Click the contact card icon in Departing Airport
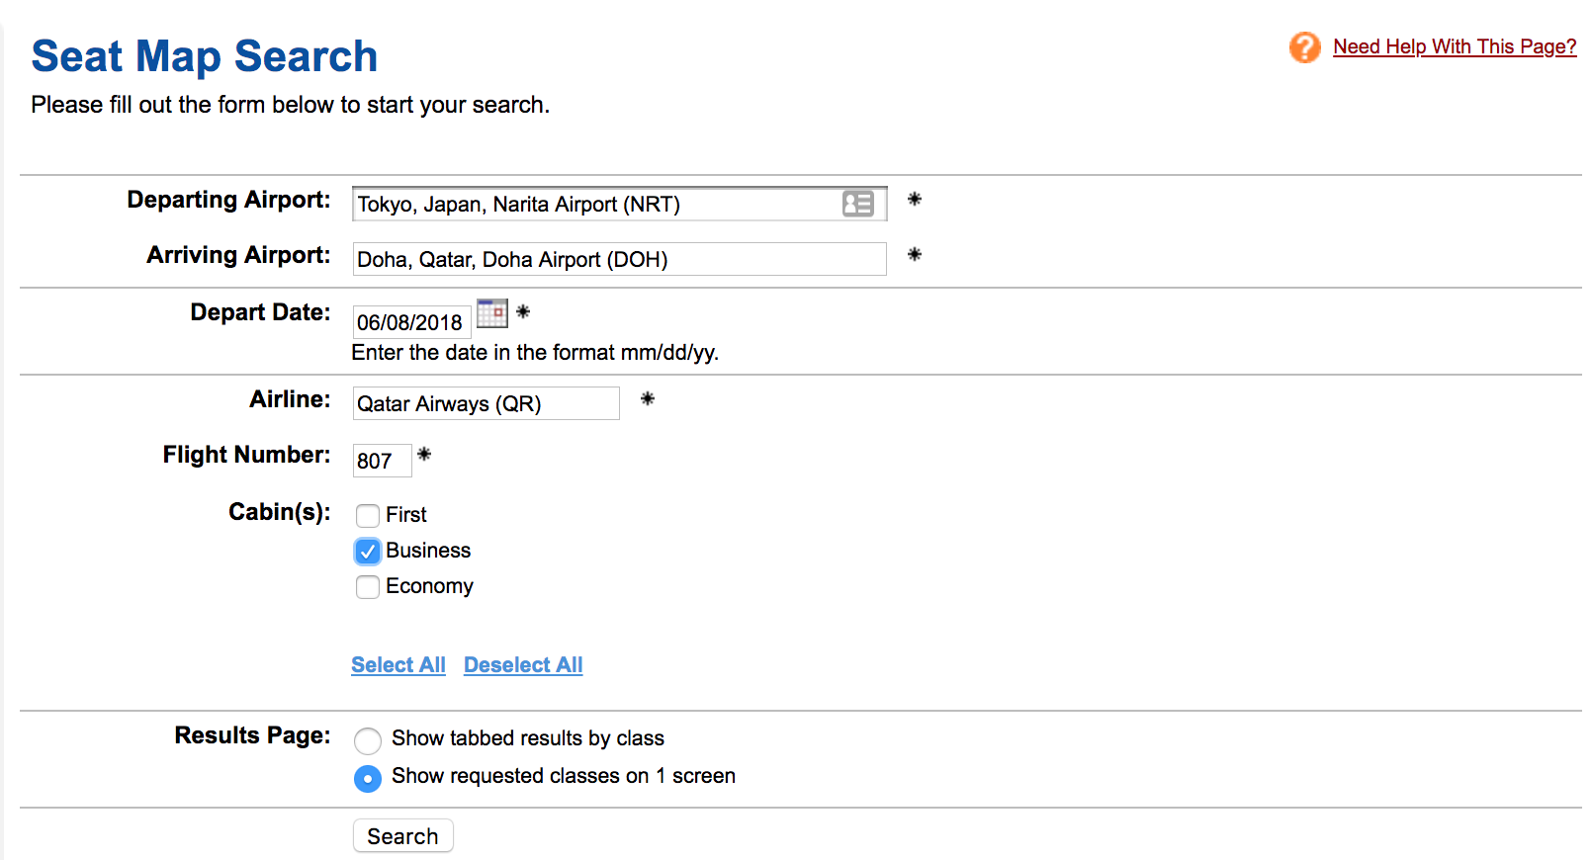Viewport: 1592px width, 860px height. pos(857,204)
